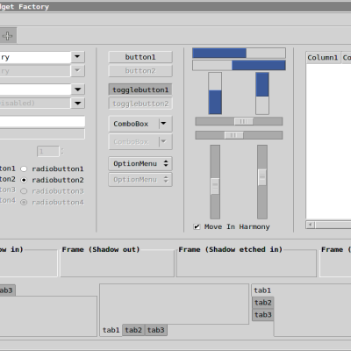Click the disabled spin button arrows
351x351 pixels.
(62, 151)
